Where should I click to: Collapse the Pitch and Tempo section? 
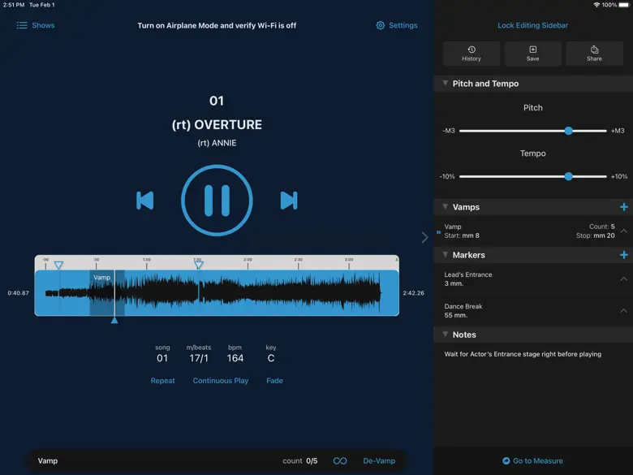pos(445,83)
